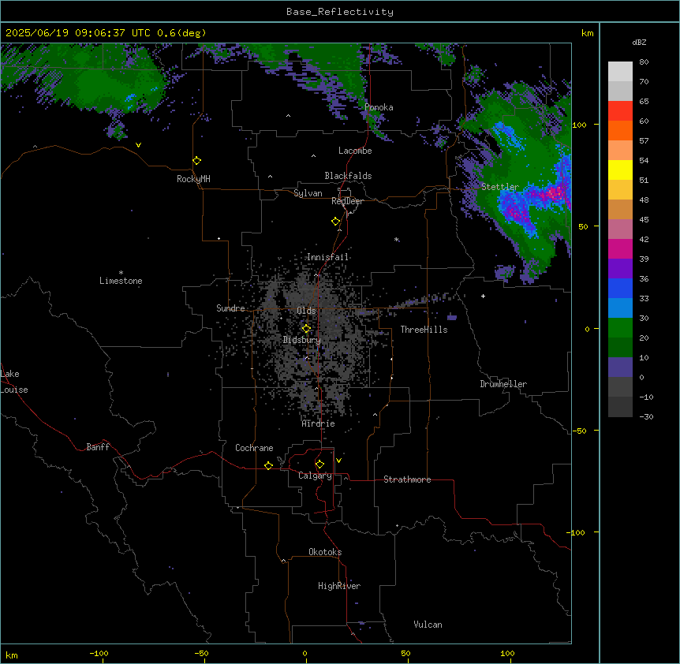Click the yellow marker south of RedDeer
680x664 pixels.
(335, 222)
